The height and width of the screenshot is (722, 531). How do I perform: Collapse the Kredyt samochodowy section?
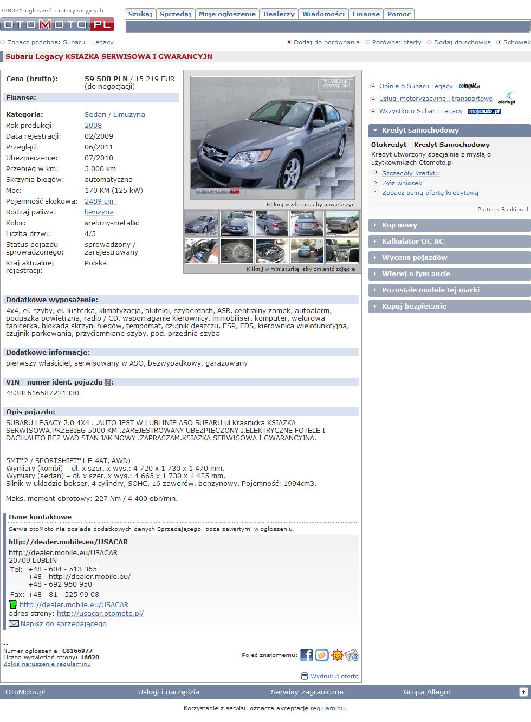click(x=450, y=131)
